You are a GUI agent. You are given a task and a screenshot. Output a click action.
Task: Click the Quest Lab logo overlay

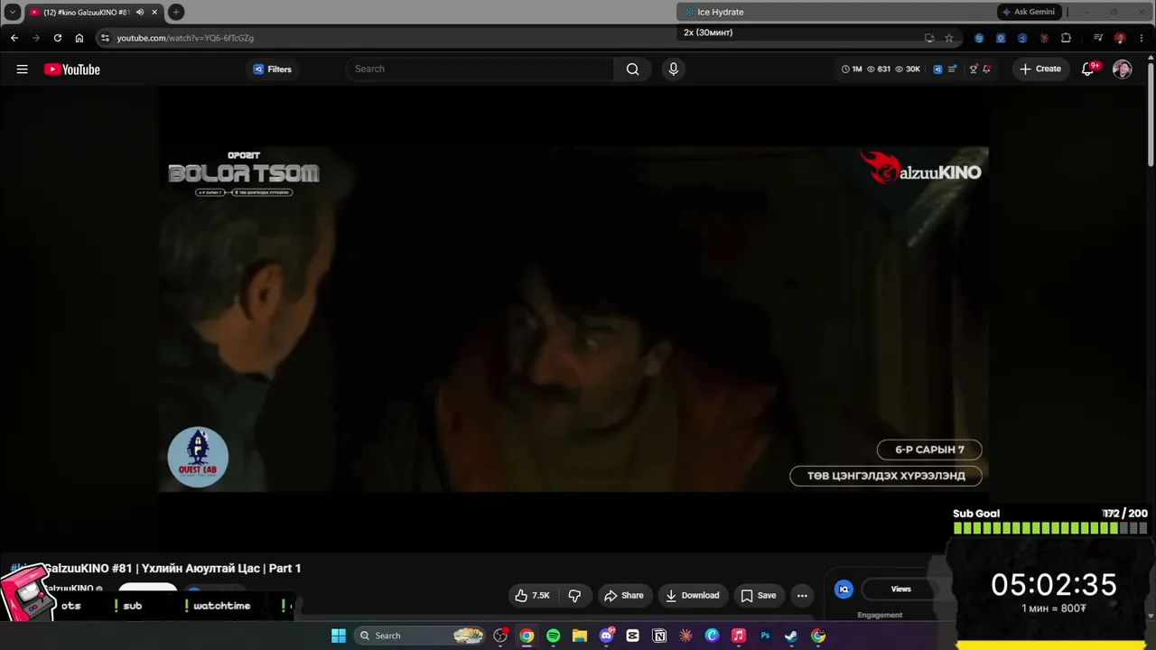(x=198, y=457)
